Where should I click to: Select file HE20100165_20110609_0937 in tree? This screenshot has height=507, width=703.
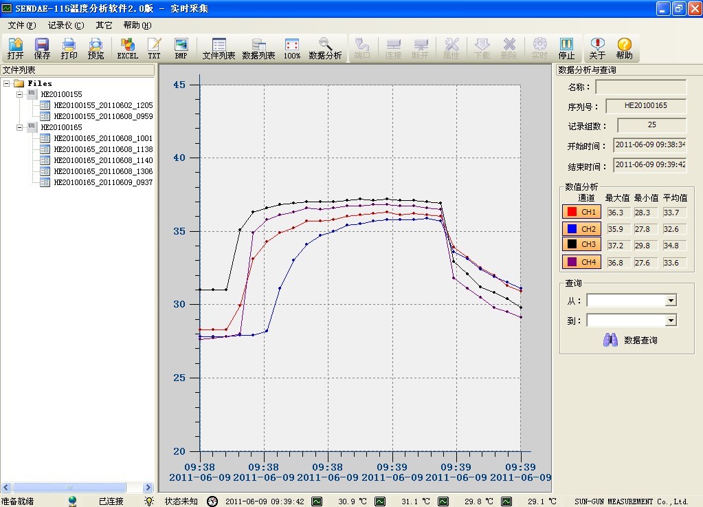point(102,182)
